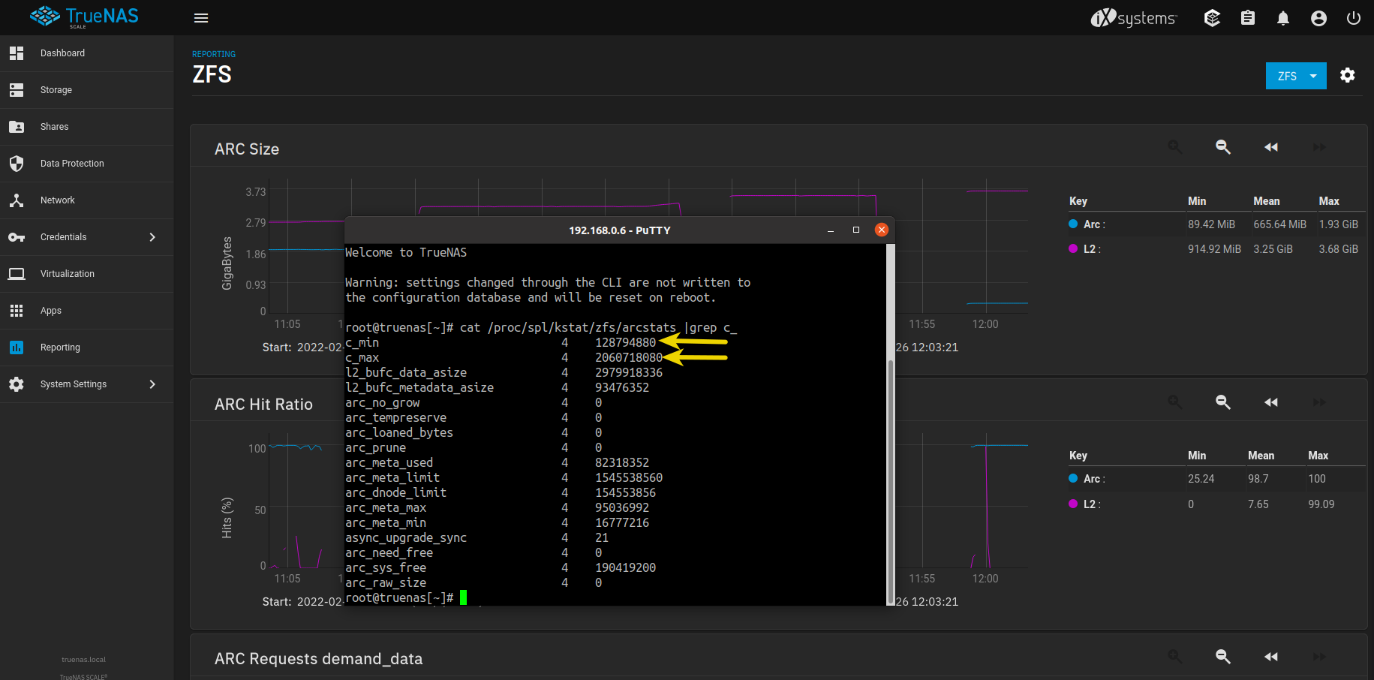The height and width of the screenshot is (680, 1374).
Task: Open Storage in the sidebar
Action: coord(87,90)
